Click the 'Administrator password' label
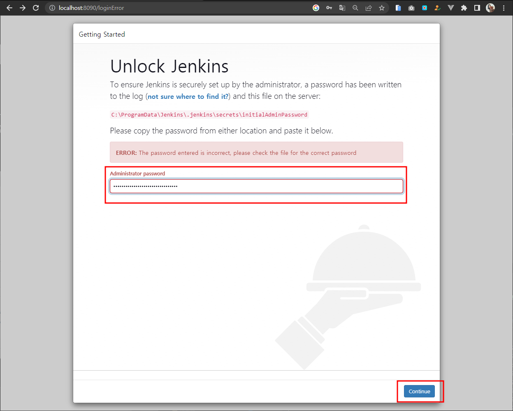 137,173
